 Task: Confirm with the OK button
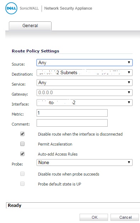pos(94,217)
